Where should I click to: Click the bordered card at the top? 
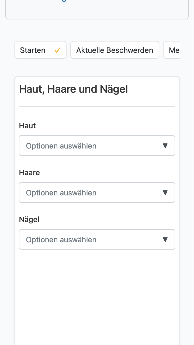pyautogui.click(x=97, y=9)
